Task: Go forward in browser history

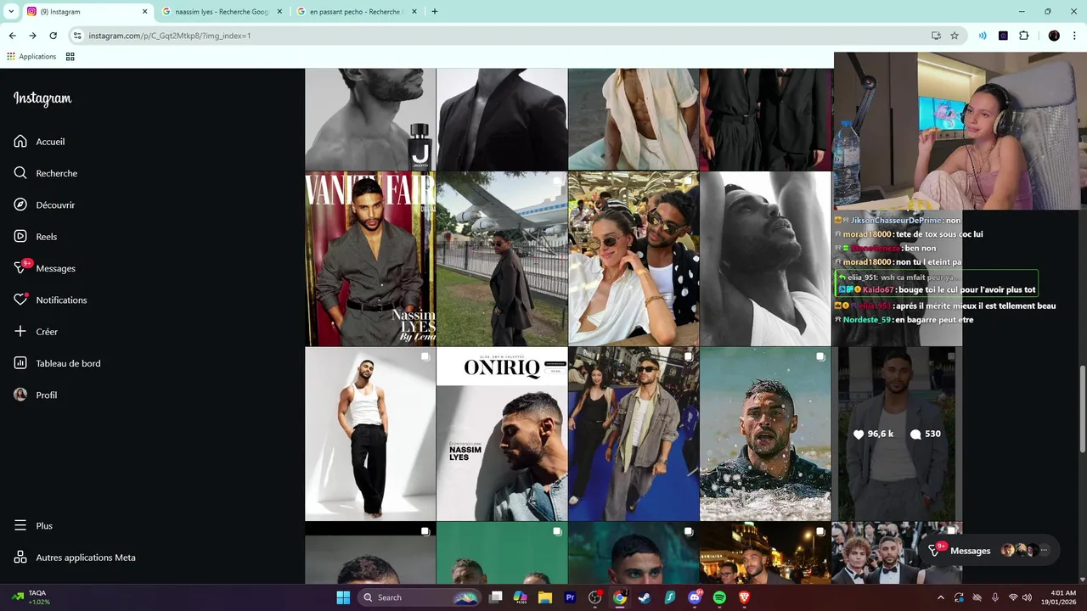Action: tap(32, 36)
